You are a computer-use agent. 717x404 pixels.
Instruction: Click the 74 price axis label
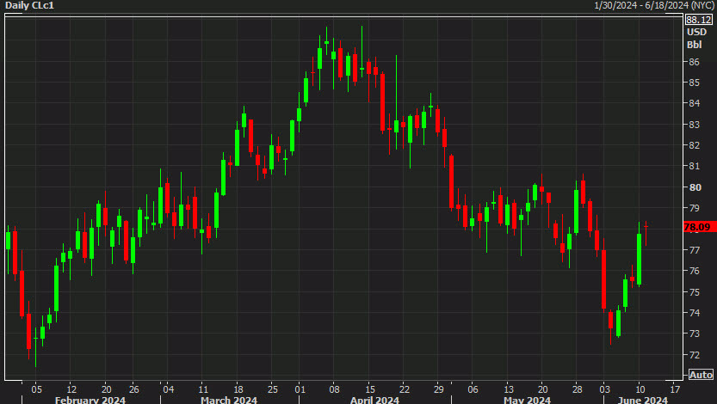694,313
